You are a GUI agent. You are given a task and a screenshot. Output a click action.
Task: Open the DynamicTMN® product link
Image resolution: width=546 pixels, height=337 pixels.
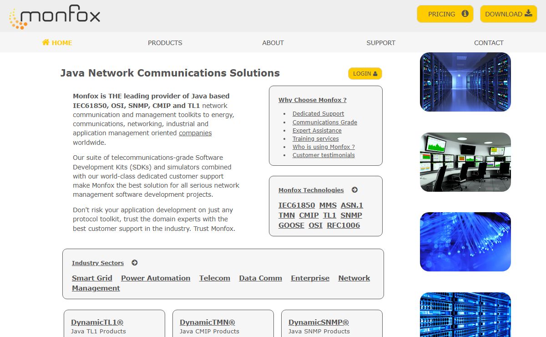click(207, 322)
